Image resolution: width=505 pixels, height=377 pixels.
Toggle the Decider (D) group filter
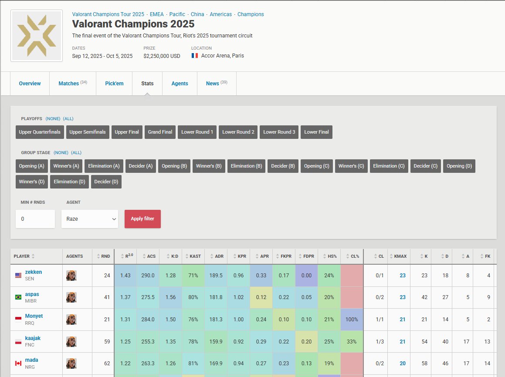106,182
